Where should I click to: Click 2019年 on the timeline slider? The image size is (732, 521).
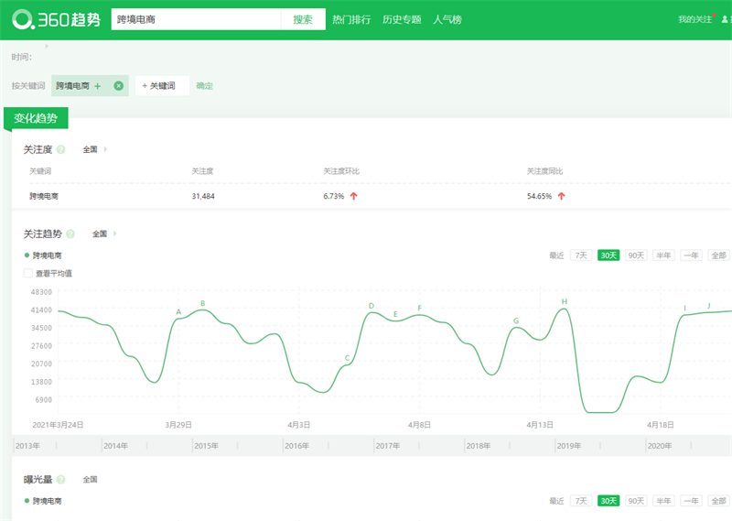click(569, 446)
